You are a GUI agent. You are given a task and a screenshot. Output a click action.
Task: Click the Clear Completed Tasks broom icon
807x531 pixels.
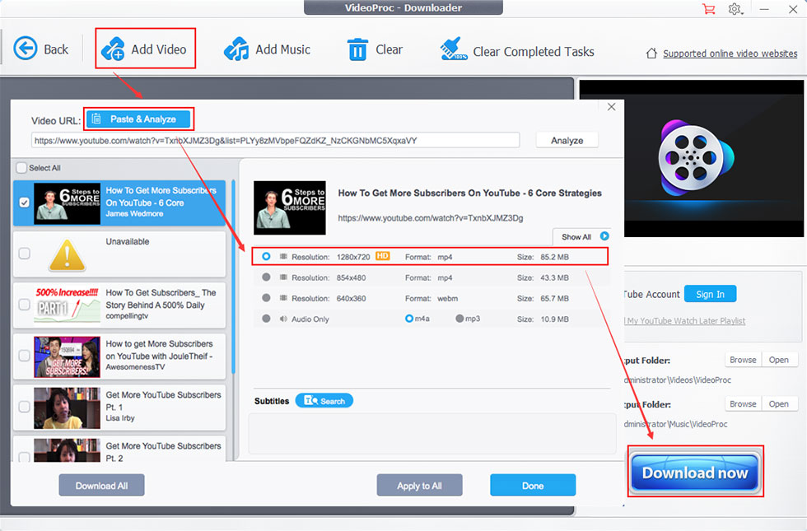(x=454, y=49)
